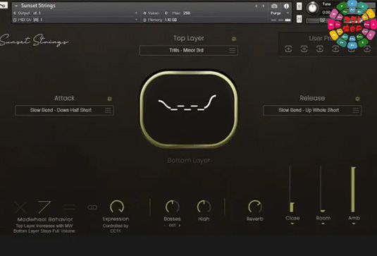Image resolution: width=377 pixels, height=256 pixels.
Task: Open the snapshot camera view
Action: click(x=274, y=6)
